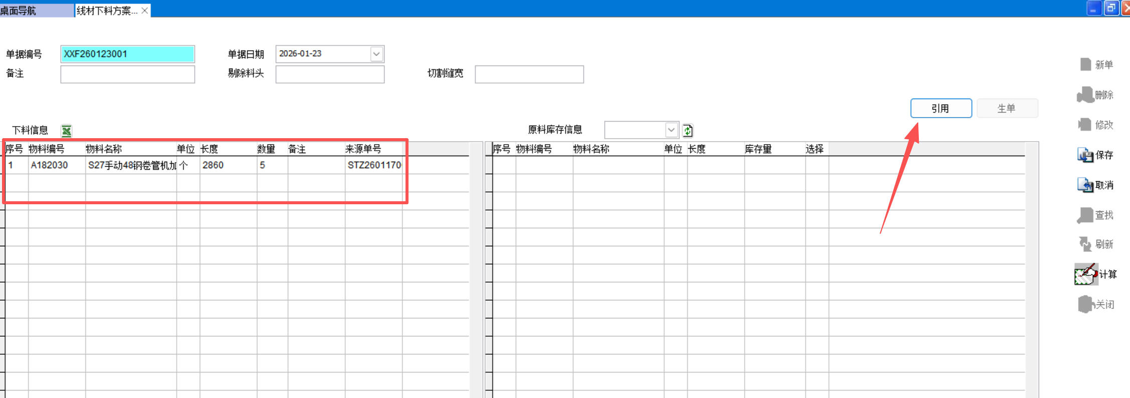Run the 计算 calculate tool
Image resolution: width=1130 pixels, height=398 pixels.
pyautogui.click(x=1086, y=274)
